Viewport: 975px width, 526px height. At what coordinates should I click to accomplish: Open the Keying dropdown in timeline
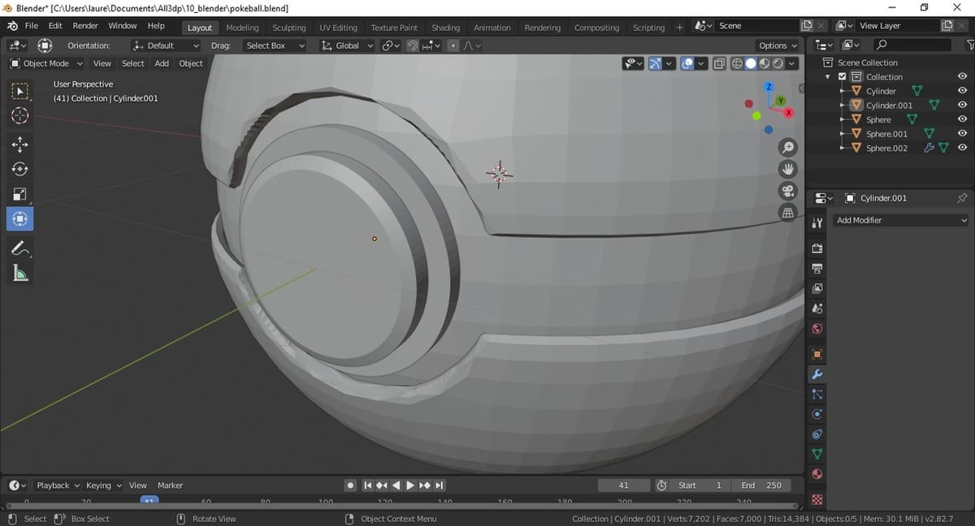pos(103,485)
